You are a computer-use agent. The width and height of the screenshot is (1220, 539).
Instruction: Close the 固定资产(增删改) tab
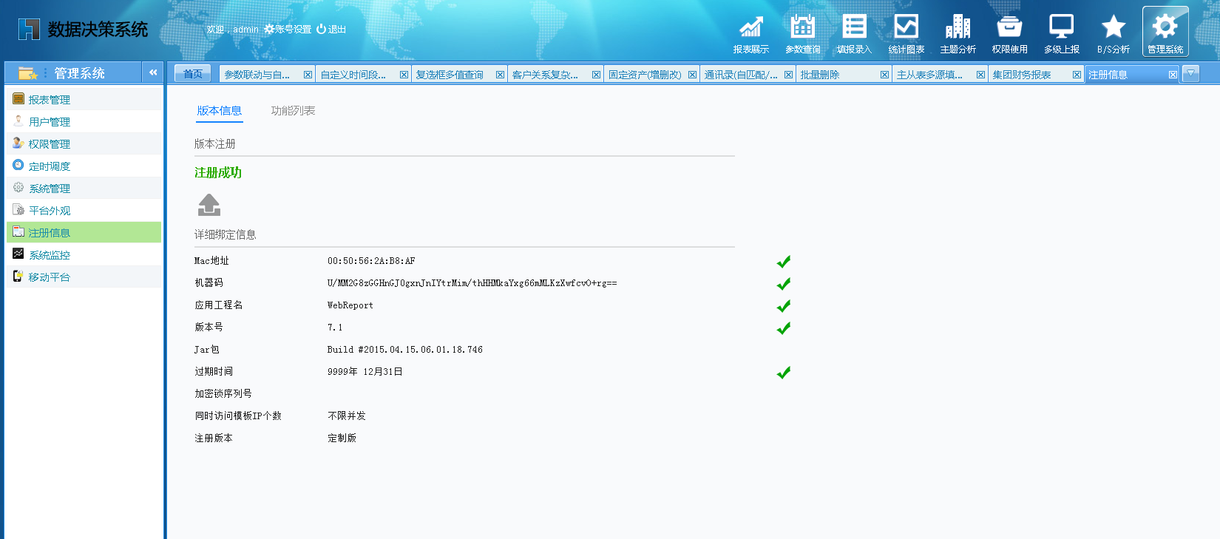click(692, 75)
